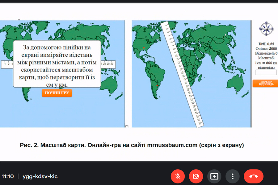Click Australia on the right map

[x=235, y=82]
